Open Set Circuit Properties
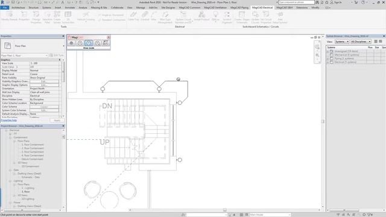 click(266, 17)
